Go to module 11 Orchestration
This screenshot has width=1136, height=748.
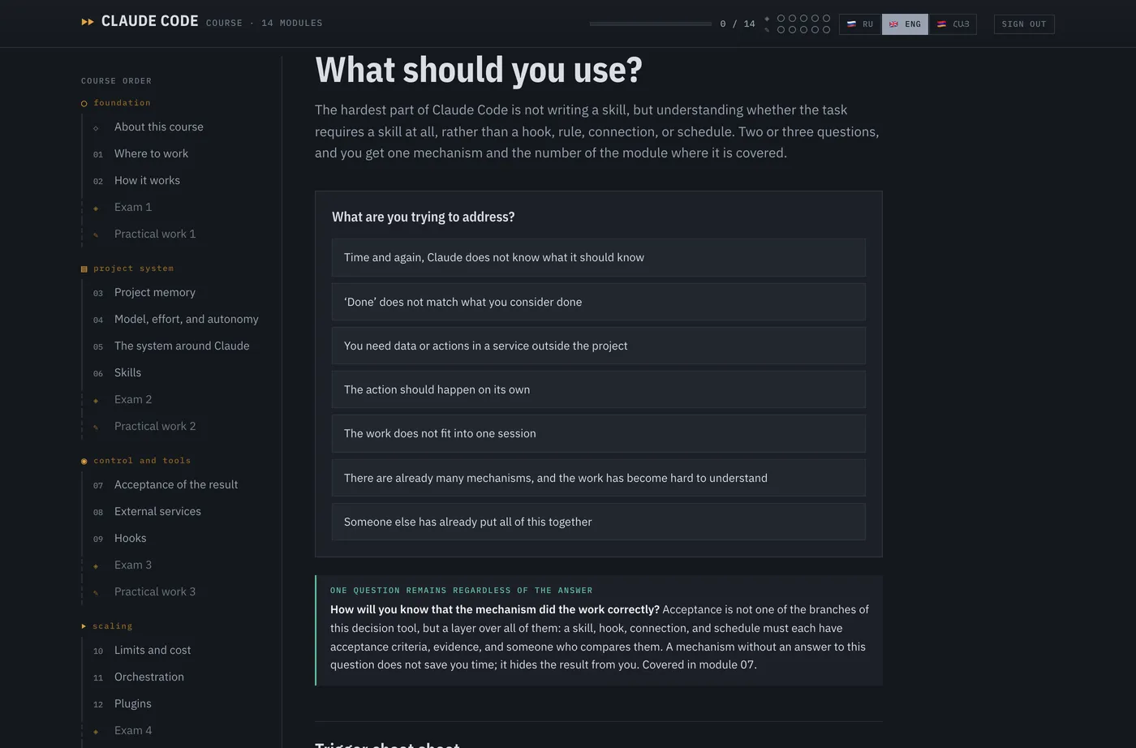coord(149,677)
